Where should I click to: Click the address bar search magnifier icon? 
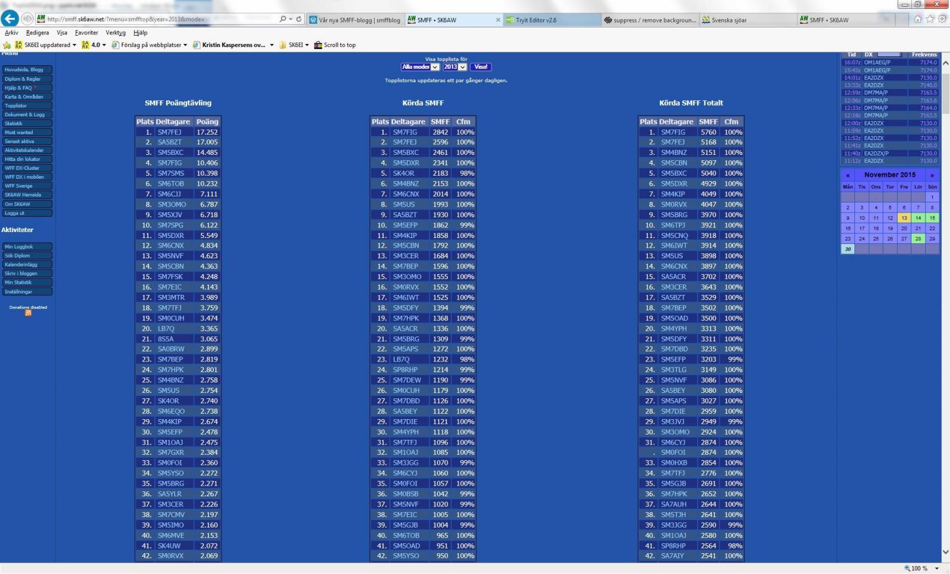(x=283, y=19)
